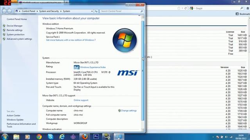Click the 4.2 rating badge icon

pos(77,67)
